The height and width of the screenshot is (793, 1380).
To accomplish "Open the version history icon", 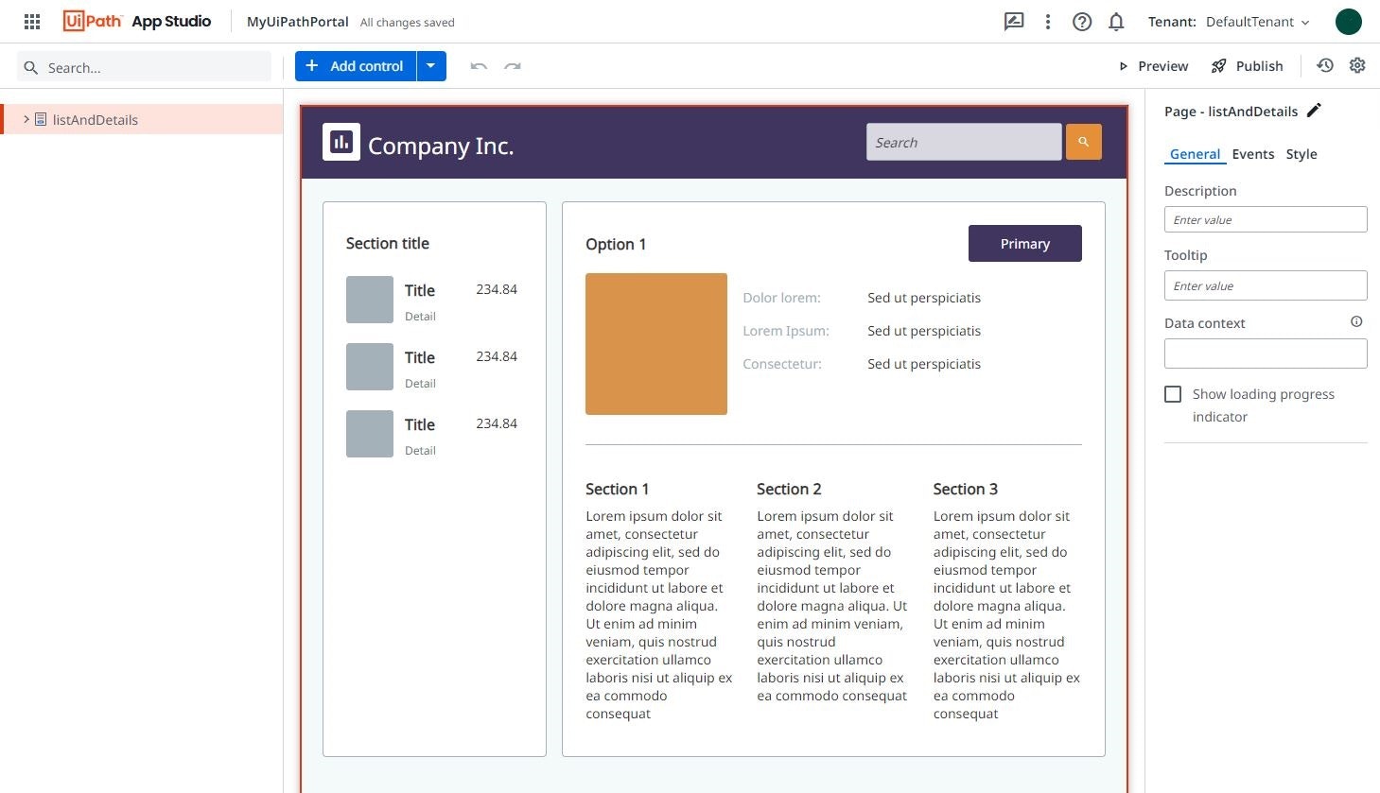I will pyautogui.click(x=1324, y=65).
